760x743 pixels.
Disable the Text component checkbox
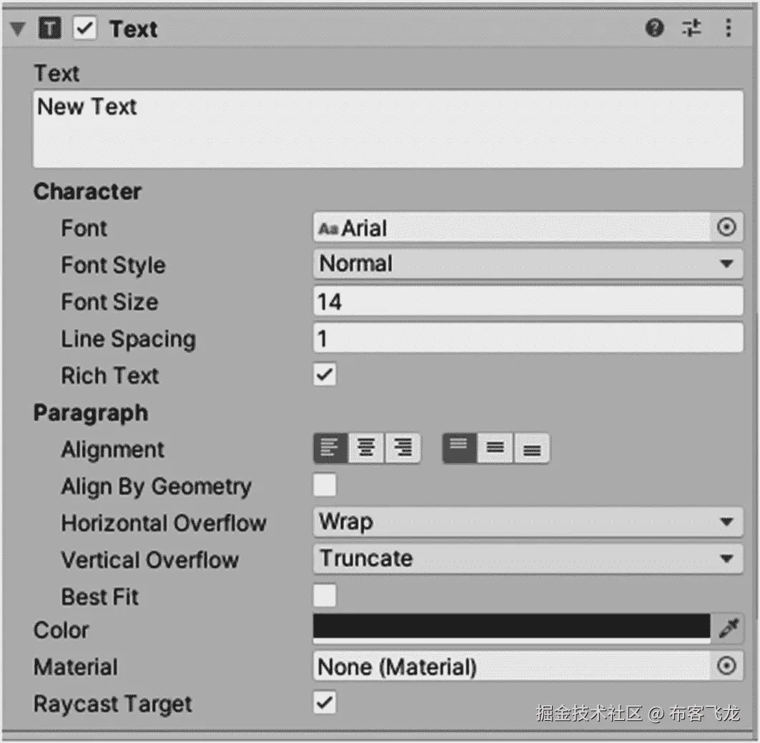pyautogui.click(x=85, y=29)
